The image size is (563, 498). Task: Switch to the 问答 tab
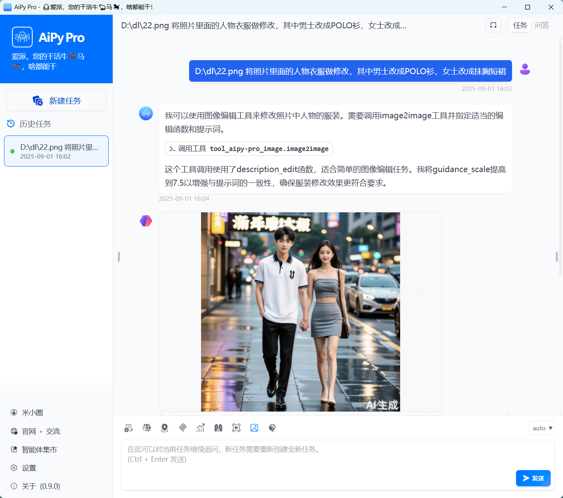click(542, 25)
